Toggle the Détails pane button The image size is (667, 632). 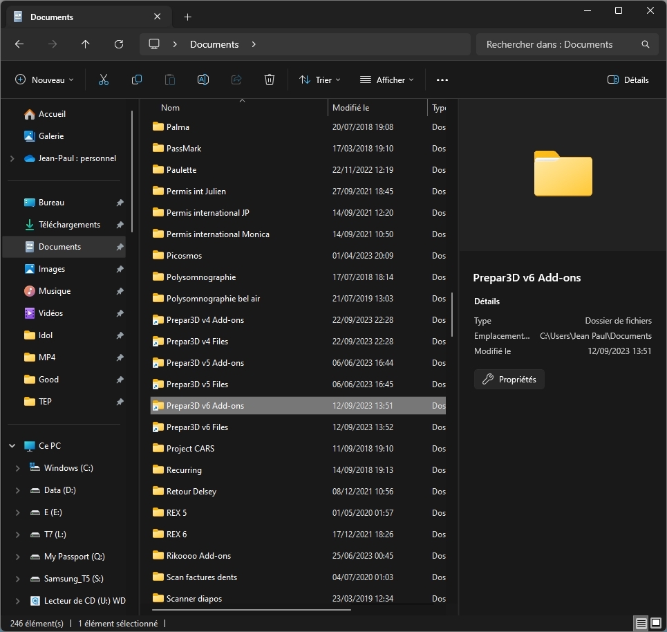pos(628,80)
